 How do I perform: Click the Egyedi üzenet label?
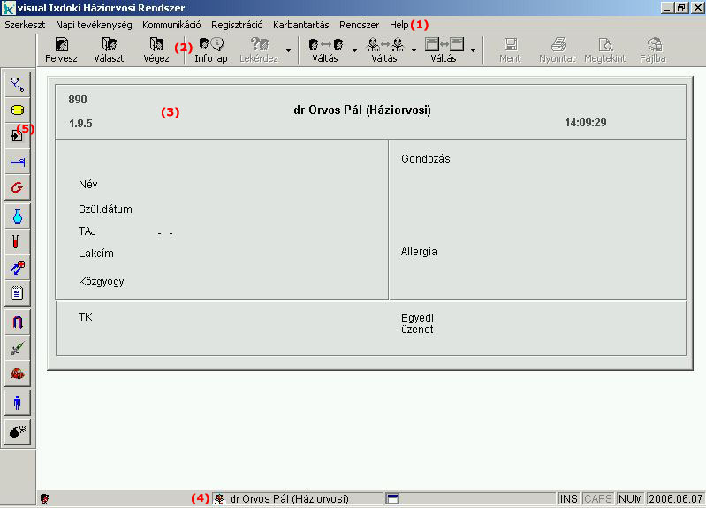(417, 323)
